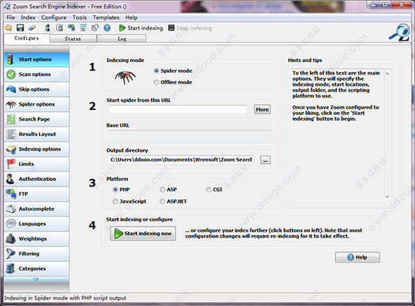The width and height of the screenshot is (415, 306).
Task: Select the PHP platform radio button
Action: click(x=115, y=189)
